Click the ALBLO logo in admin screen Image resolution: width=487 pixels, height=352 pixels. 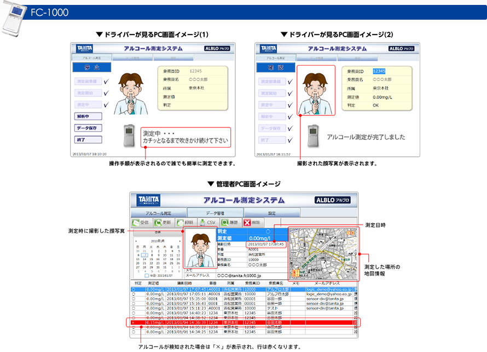(x=333, y=200)
